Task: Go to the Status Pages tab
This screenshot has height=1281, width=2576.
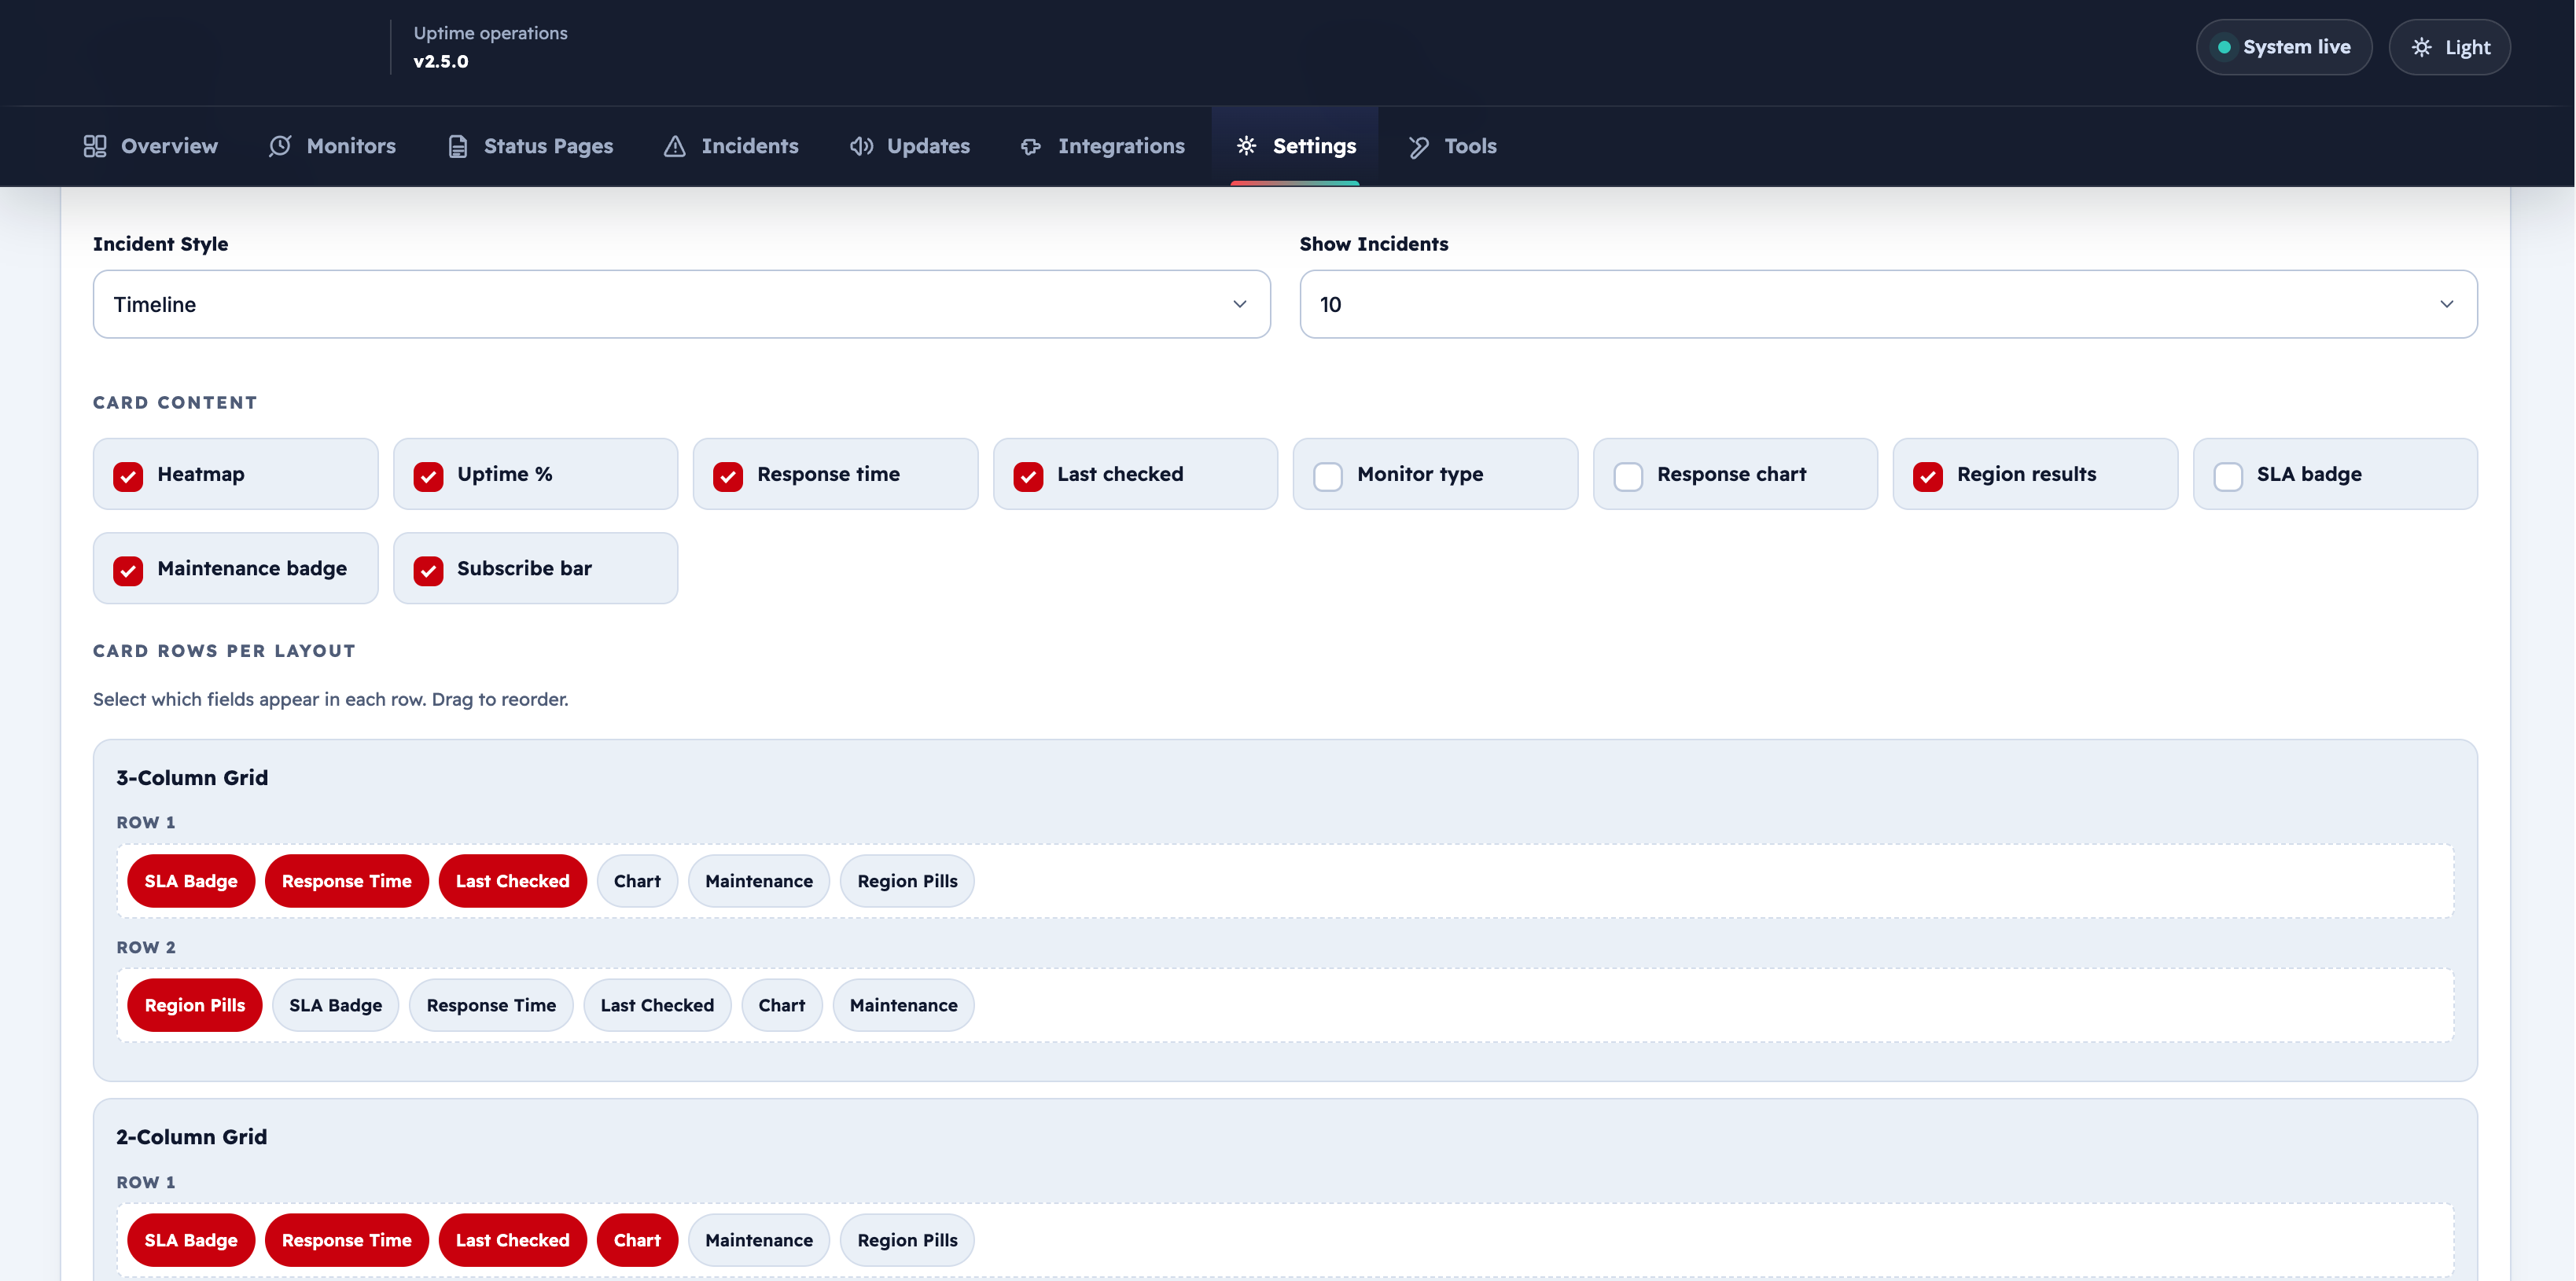Action: (530, 146)
